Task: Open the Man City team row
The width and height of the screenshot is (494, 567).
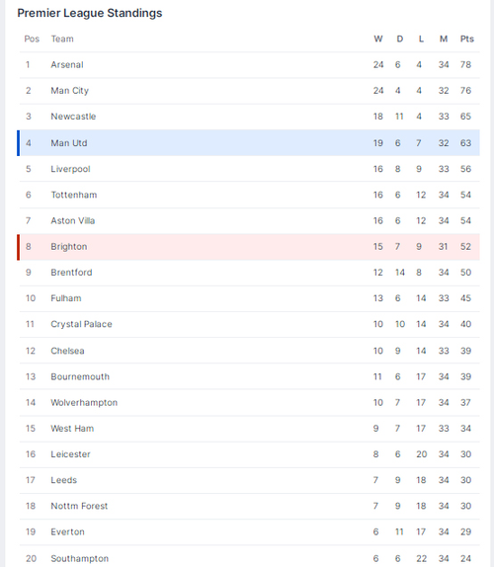Action: [250, 91]
